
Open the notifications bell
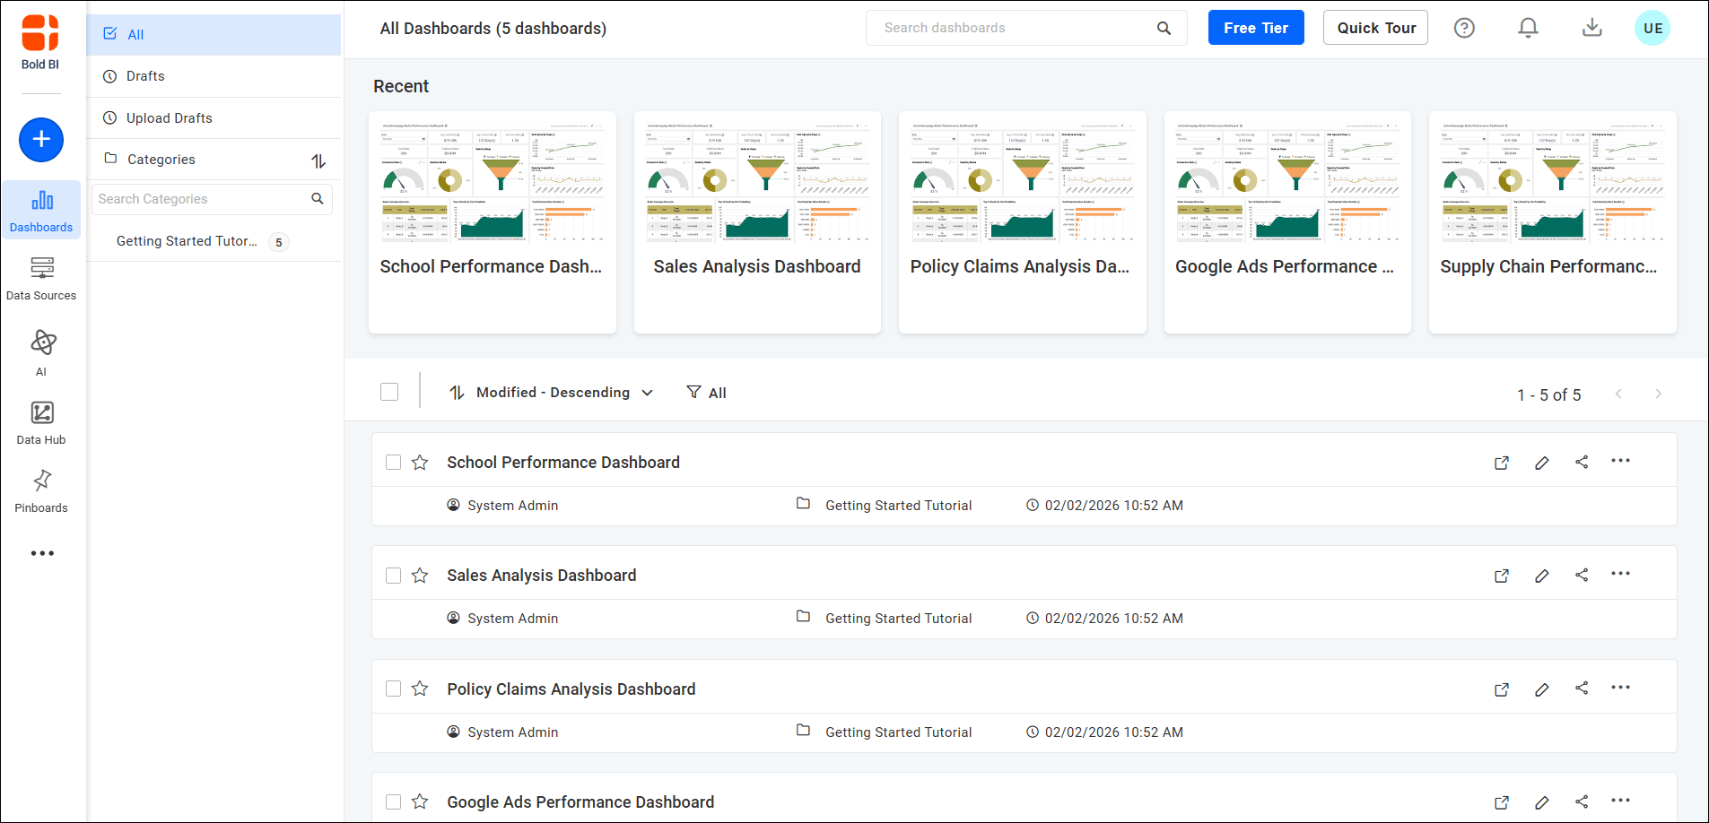[x=1528, y=28]
